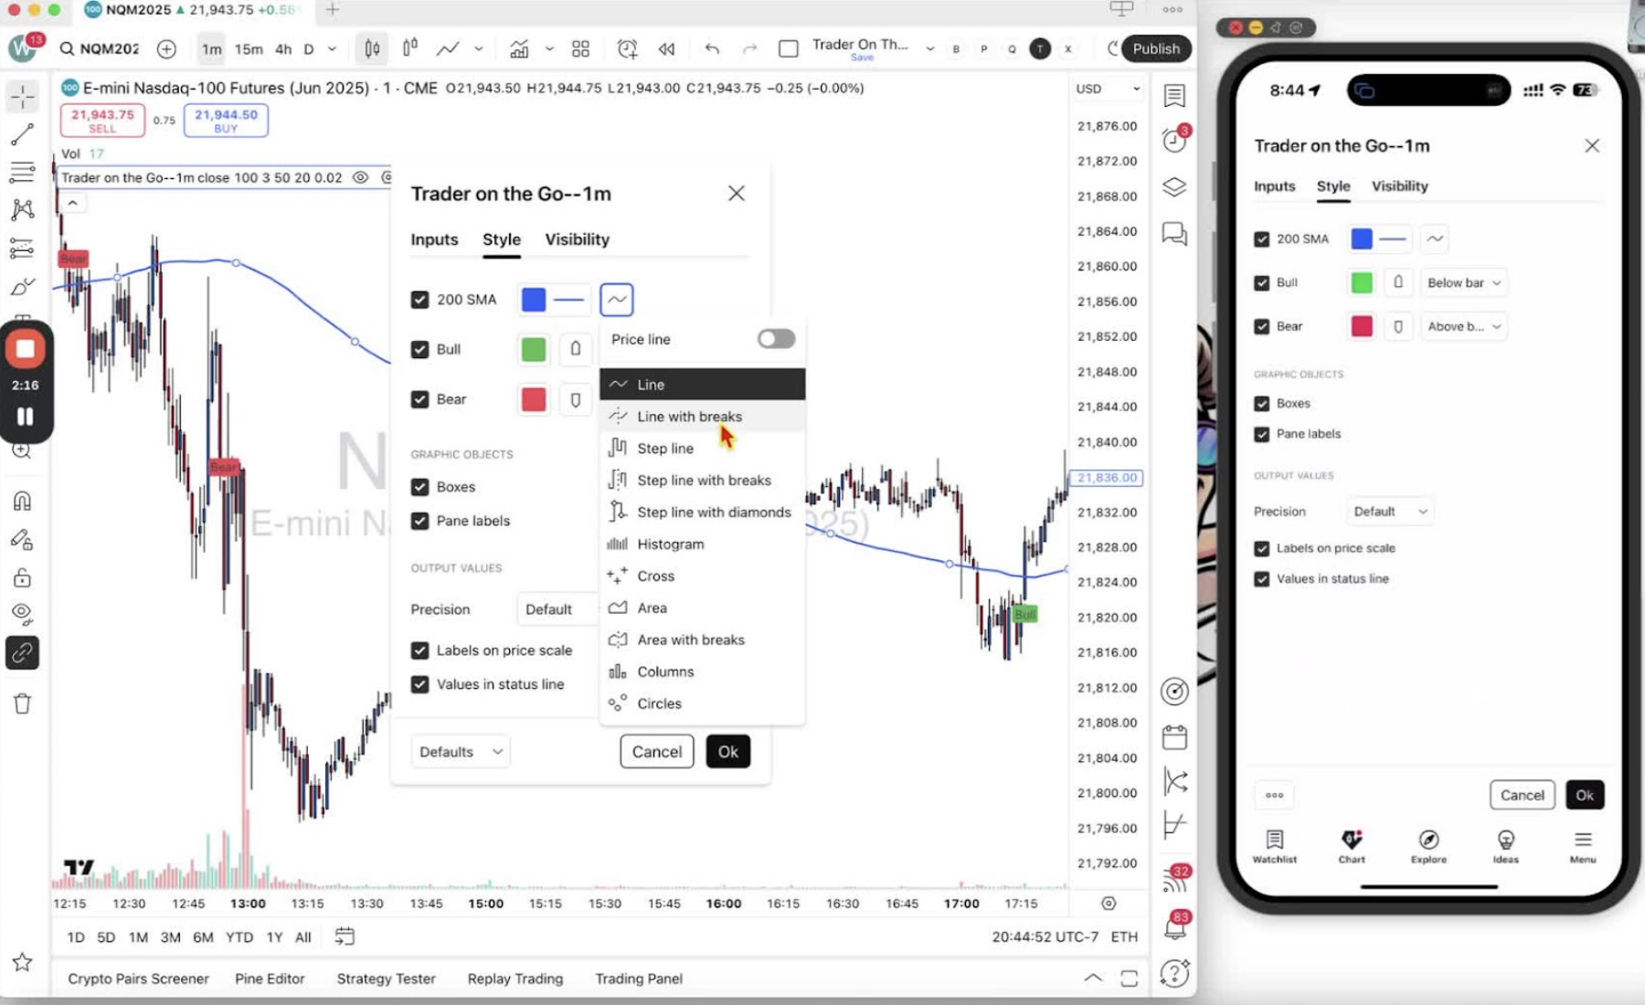
Task: Click the create alert icon in top toolbar
Action: point(627,48)
